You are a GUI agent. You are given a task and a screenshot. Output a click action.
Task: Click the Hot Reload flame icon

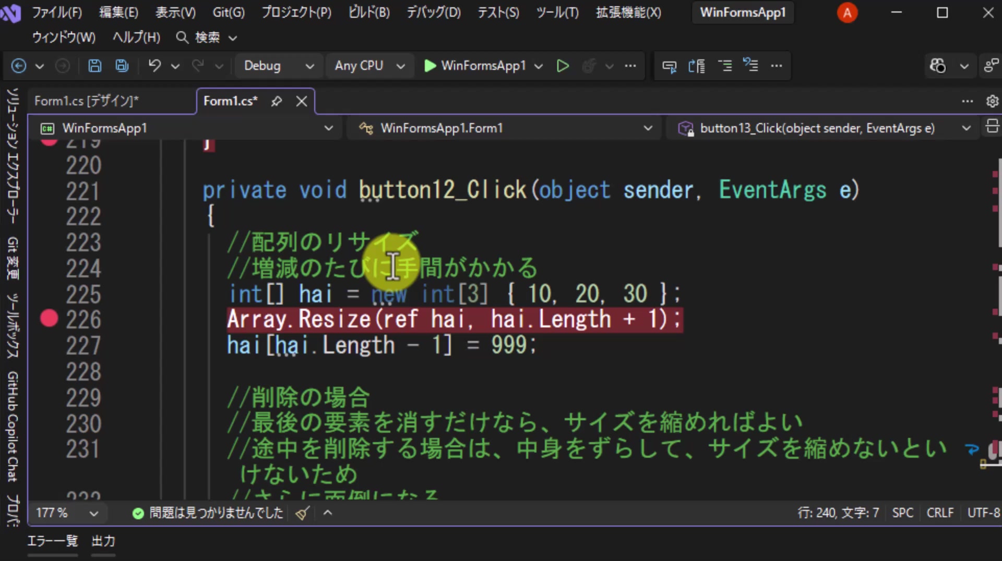[x=589, y=66]
